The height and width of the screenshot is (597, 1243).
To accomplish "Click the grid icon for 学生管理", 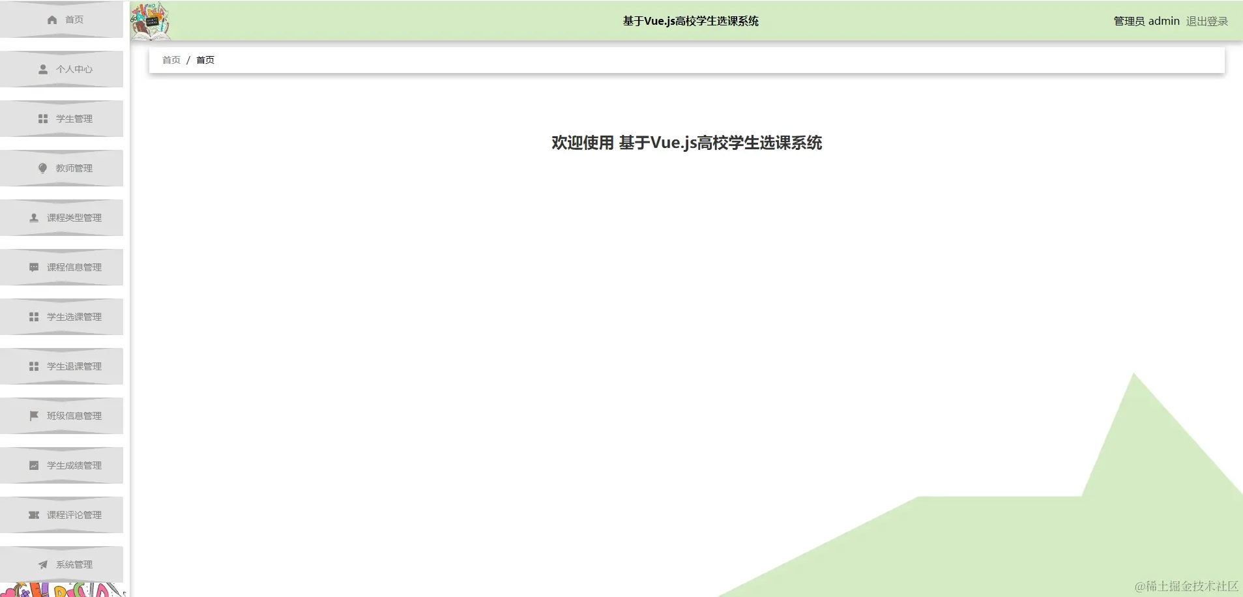I will [42, 119].
